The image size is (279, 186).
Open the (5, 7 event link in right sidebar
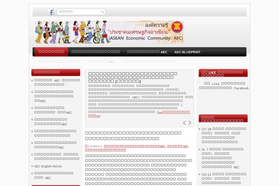pyautogui.click(x=222, y=158)
